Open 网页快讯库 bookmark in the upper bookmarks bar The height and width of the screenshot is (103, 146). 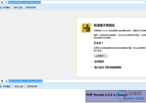tap(29, 7)
